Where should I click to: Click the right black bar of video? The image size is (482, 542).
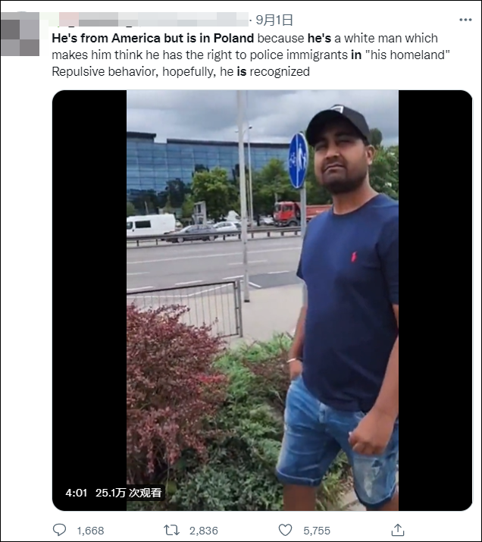435,300
